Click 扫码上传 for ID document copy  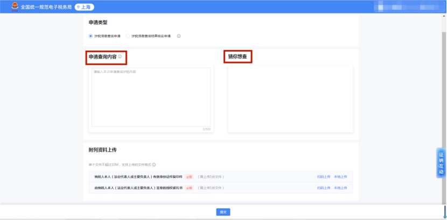point(324,176)
